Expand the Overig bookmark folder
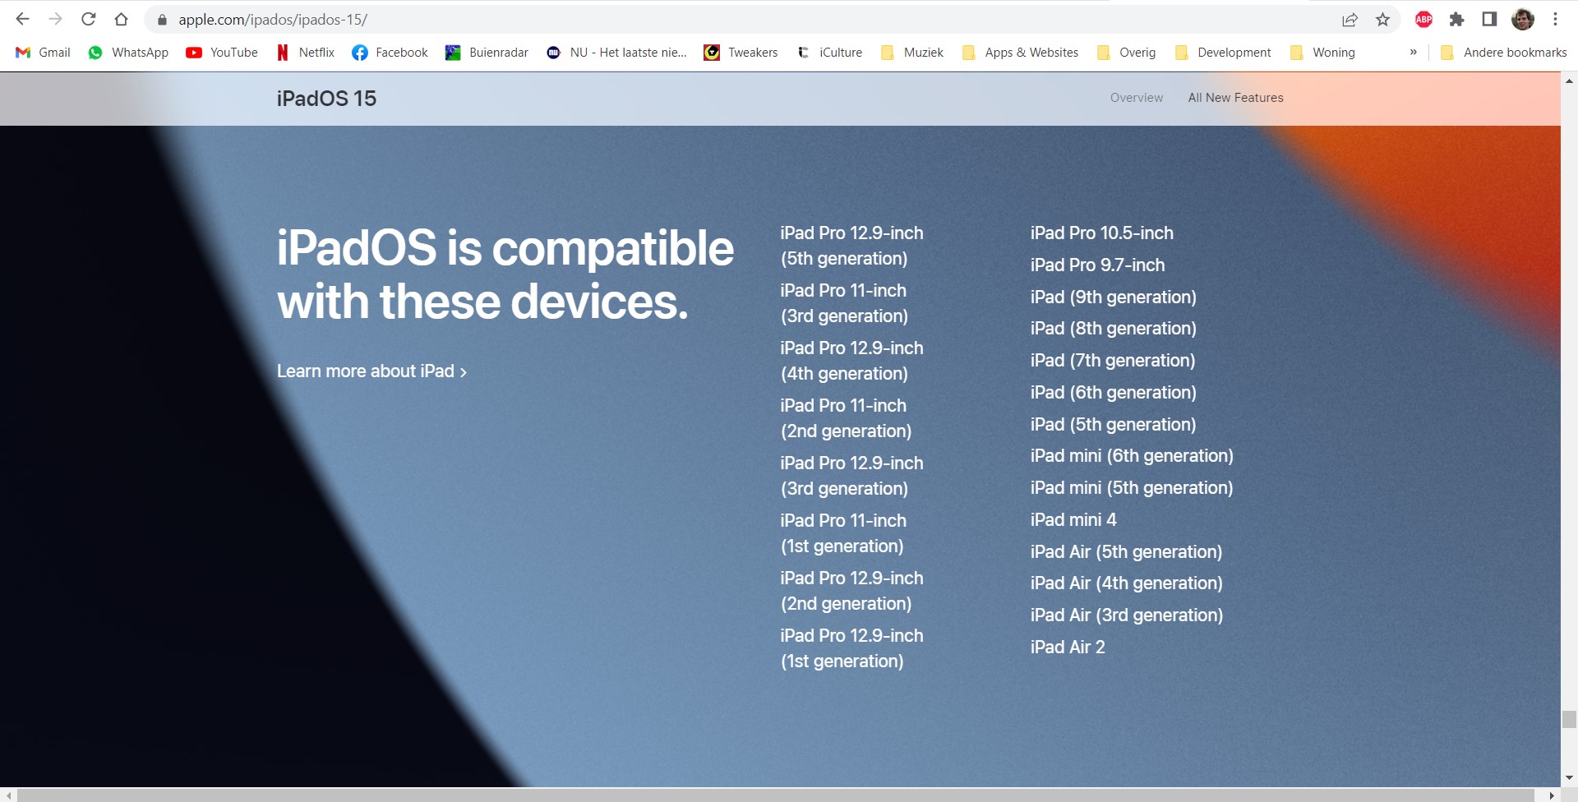 1126,53
